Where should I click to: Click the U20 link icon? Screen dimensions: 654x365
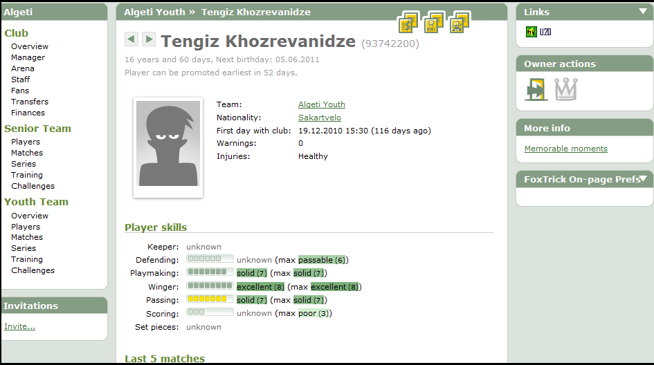click(x=545, y=32)
